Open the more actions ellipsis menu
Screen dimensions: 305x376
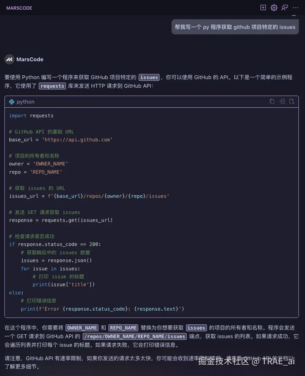[x=295, y=8]
